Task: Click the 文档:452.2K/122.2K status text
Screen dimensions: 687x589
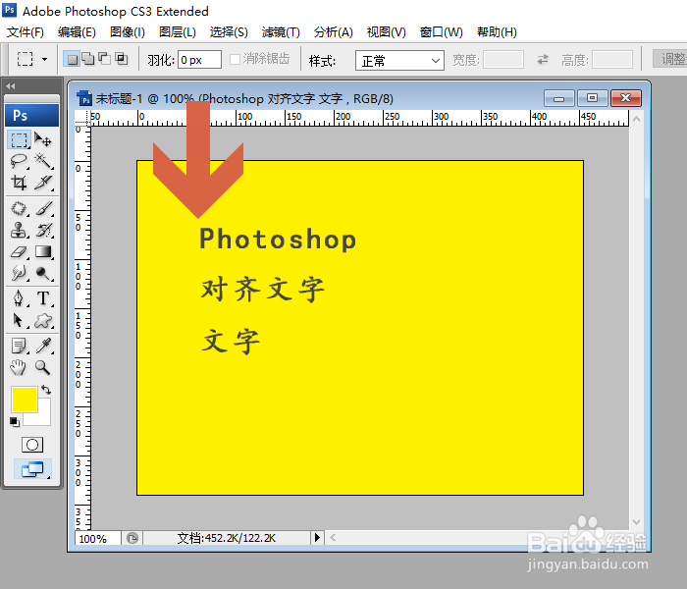Action: (227, 538)
